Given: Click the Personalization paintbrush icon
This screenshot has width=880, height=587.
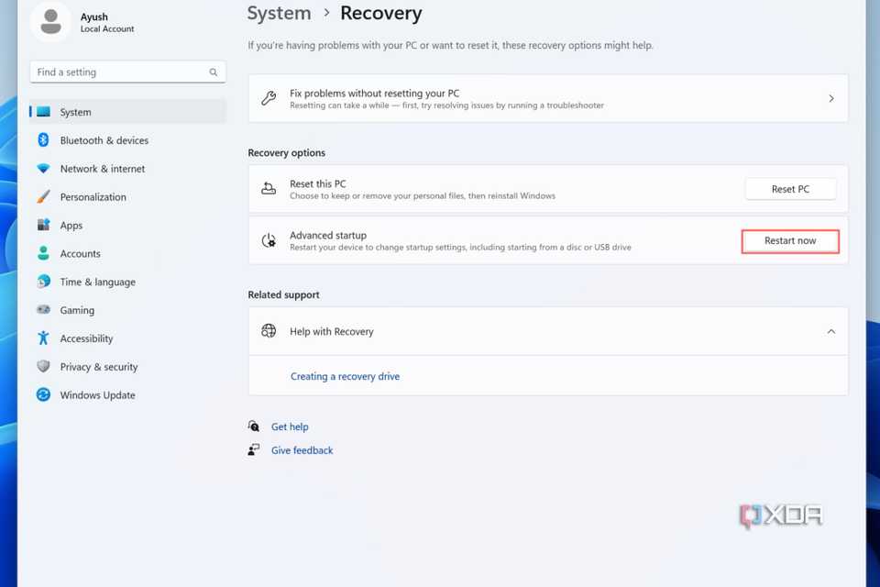Looking at the screenshot, I should (43, 196).
